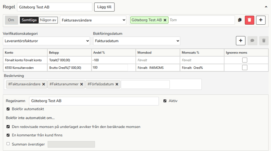Click the Regelnamn input field

click(x=94, y=101)
